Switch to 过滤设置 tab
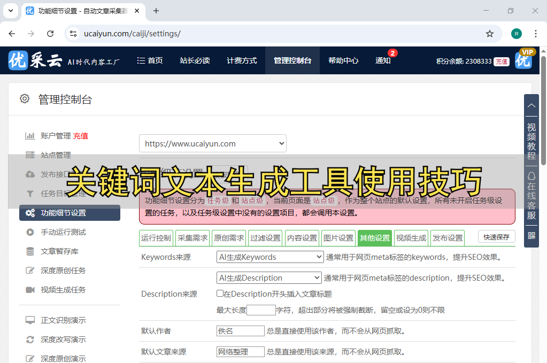The image size is (547, 363). pyautogui.click(x=265, y=238)
